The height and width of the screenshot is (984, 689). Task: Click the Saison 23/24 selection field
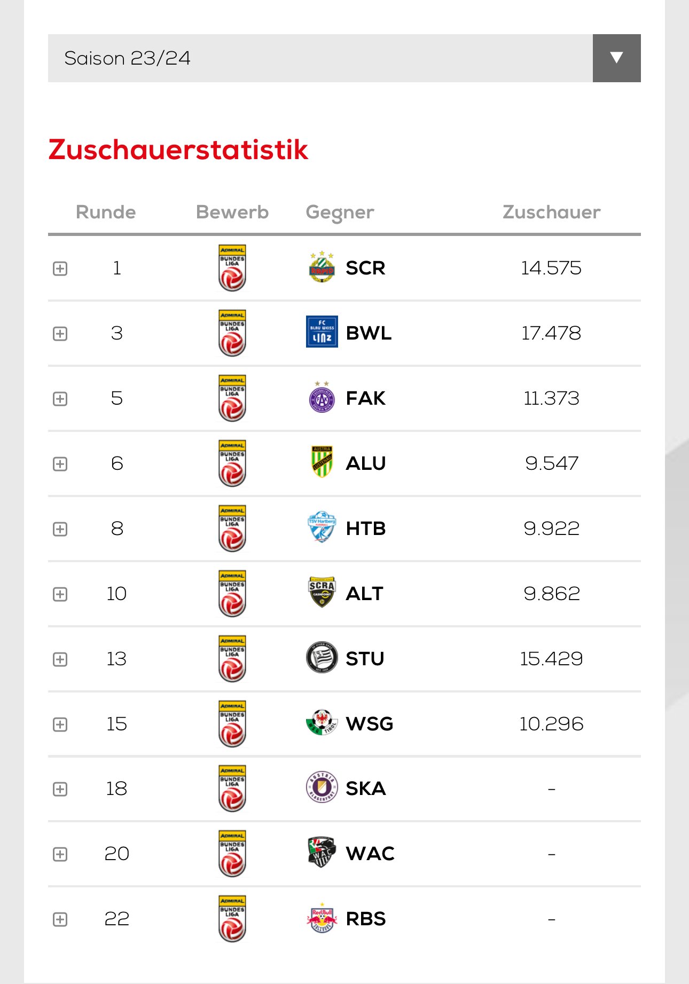320,58
